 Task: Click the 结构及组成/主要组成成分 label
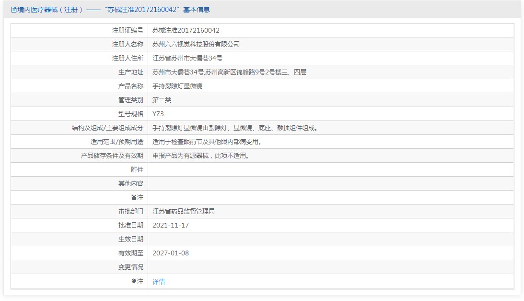pyautogui.click(x=107, y=128)
